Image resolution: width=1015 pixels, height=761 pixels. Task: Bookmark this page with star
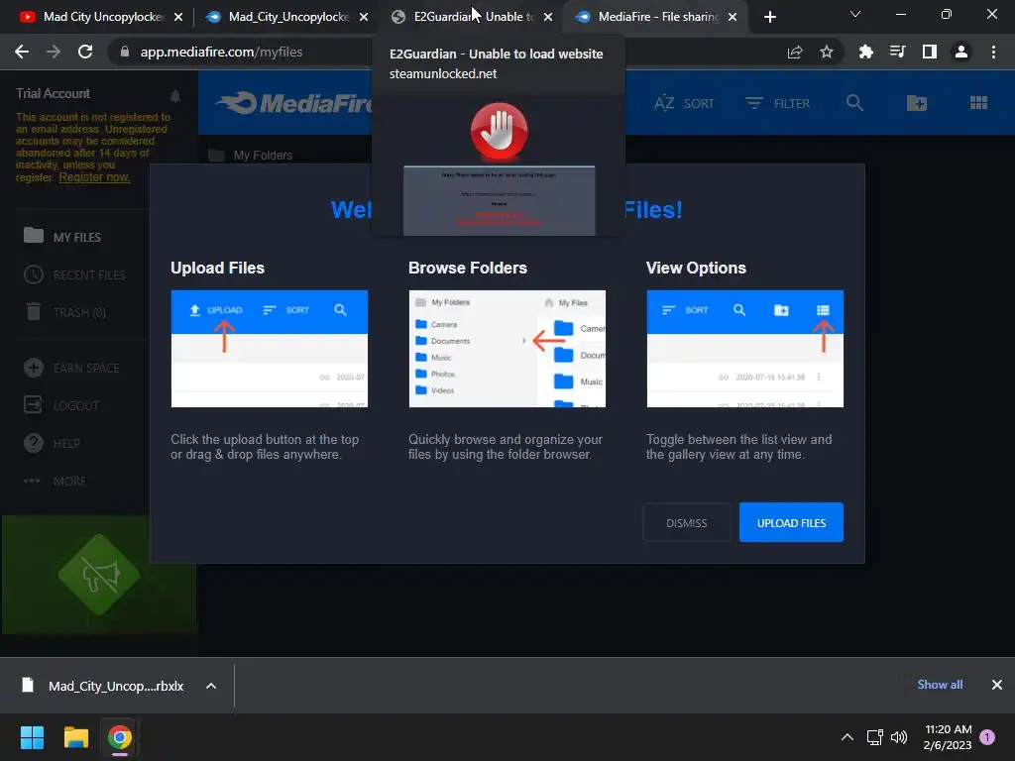click(827, 52)
